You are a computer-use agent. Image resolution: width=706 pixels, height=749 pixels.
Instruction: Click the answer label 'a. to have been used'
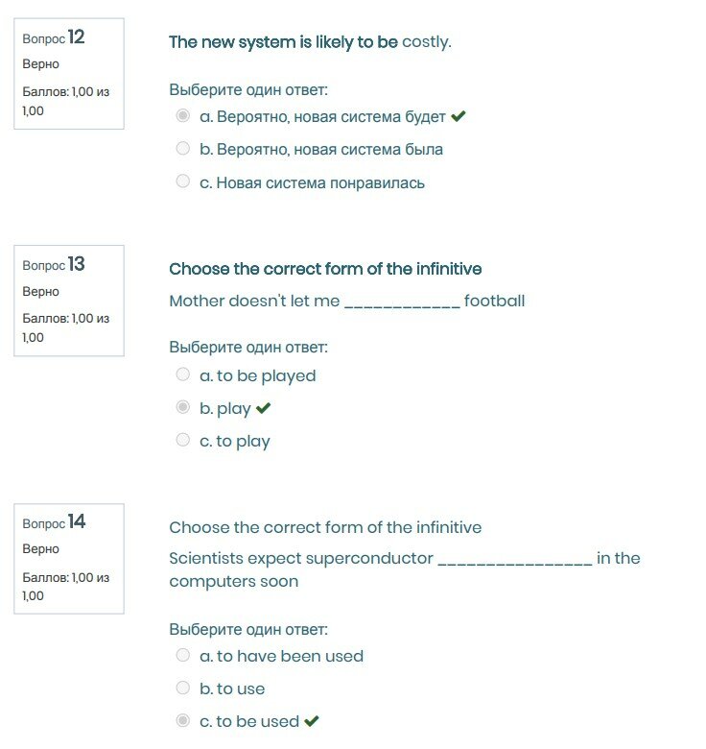click(x=281, y=656)
